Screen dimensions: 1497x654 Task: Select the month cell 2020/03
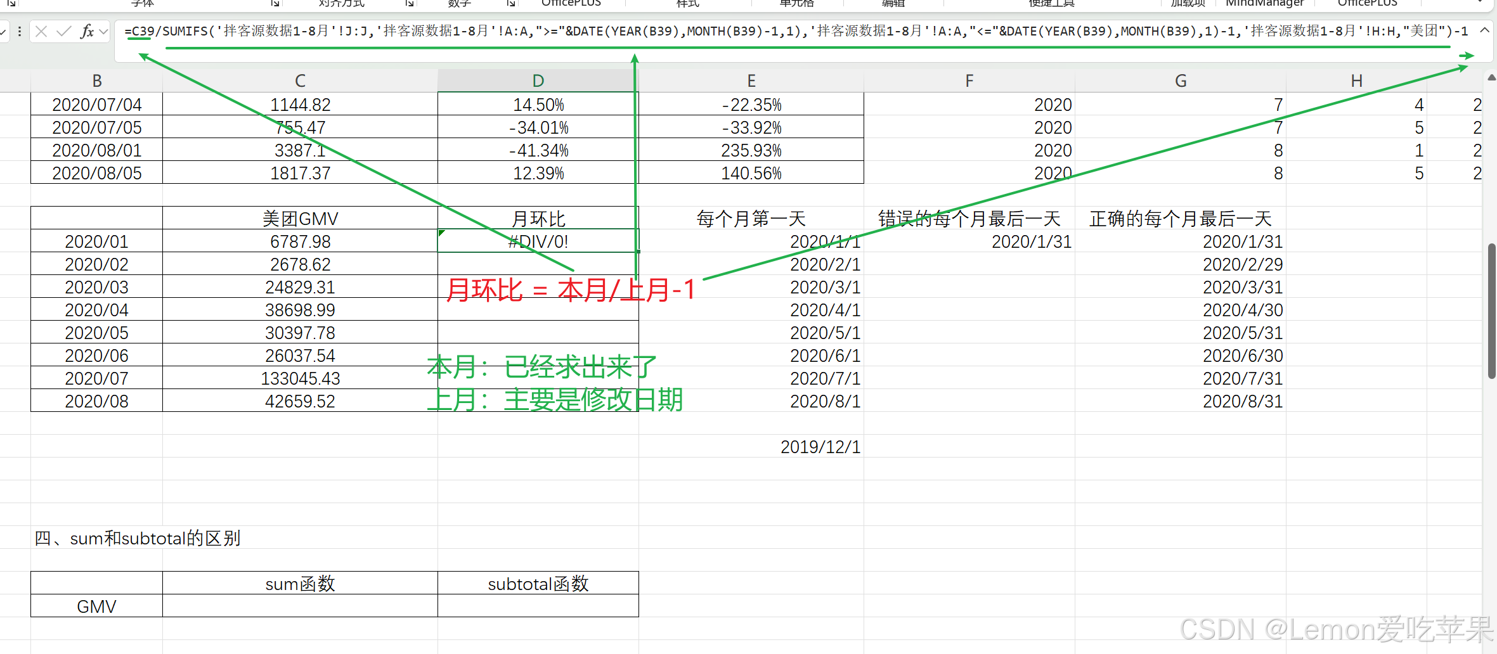pyautogui.click(x=96, y=286)
